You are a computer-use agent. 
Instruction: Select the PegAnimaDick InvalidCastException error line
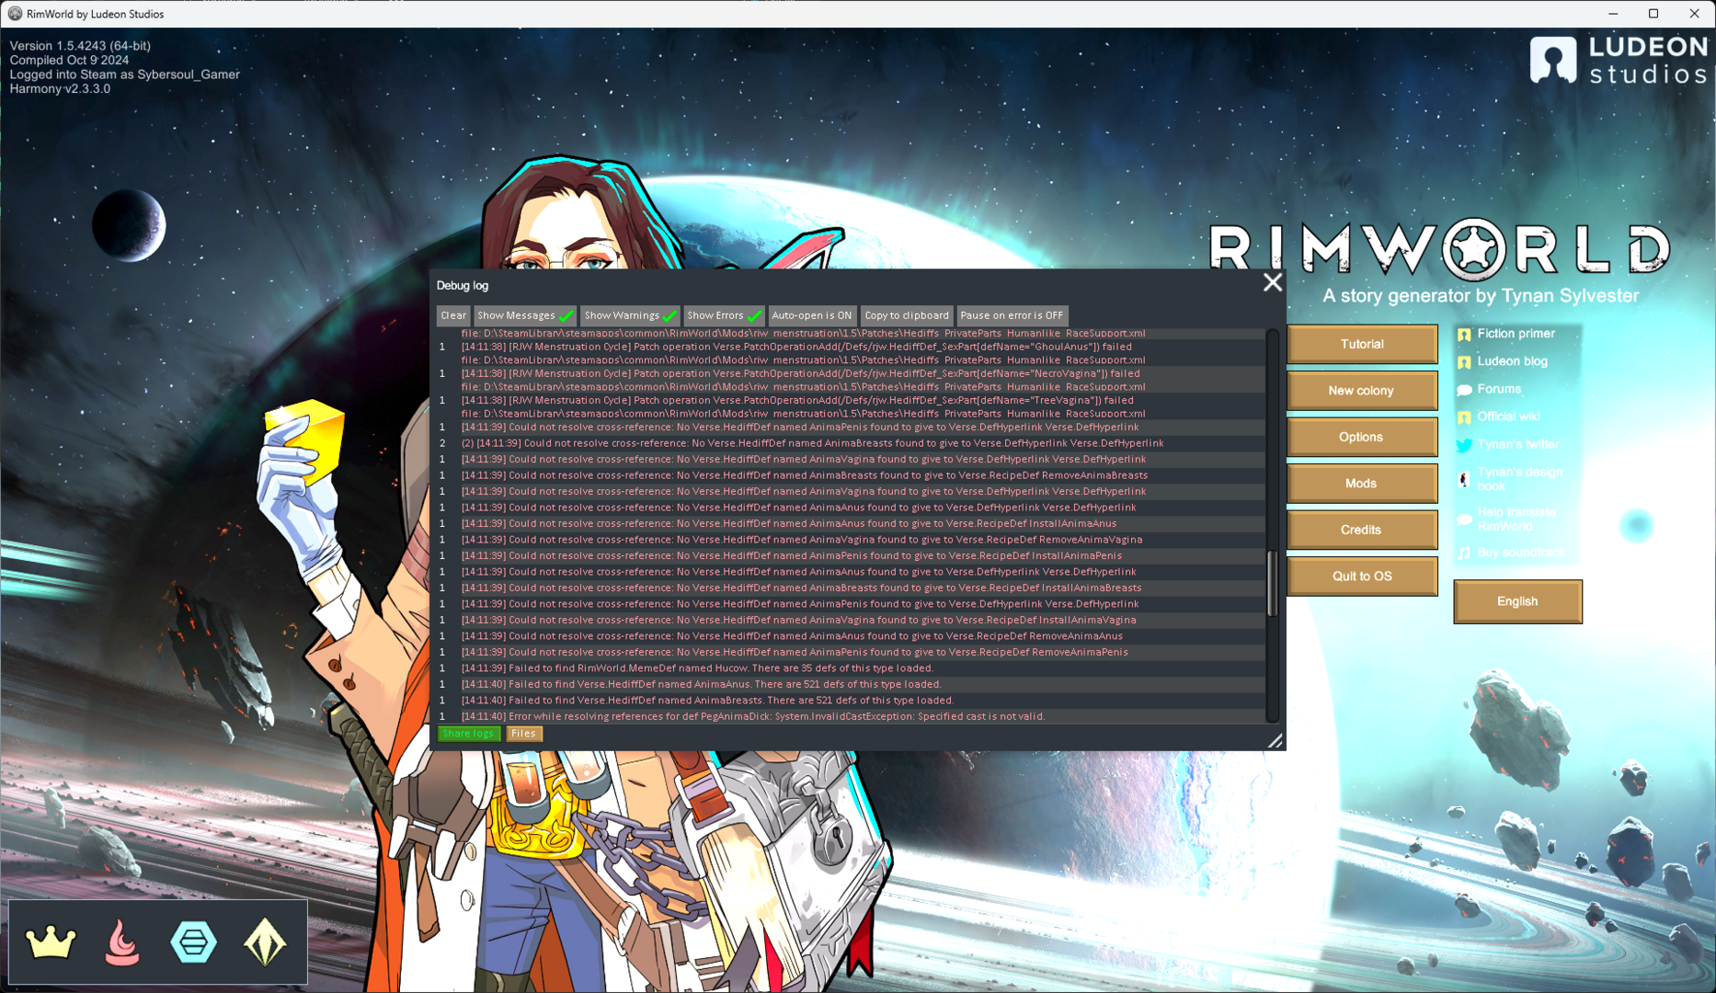(851, 716)
